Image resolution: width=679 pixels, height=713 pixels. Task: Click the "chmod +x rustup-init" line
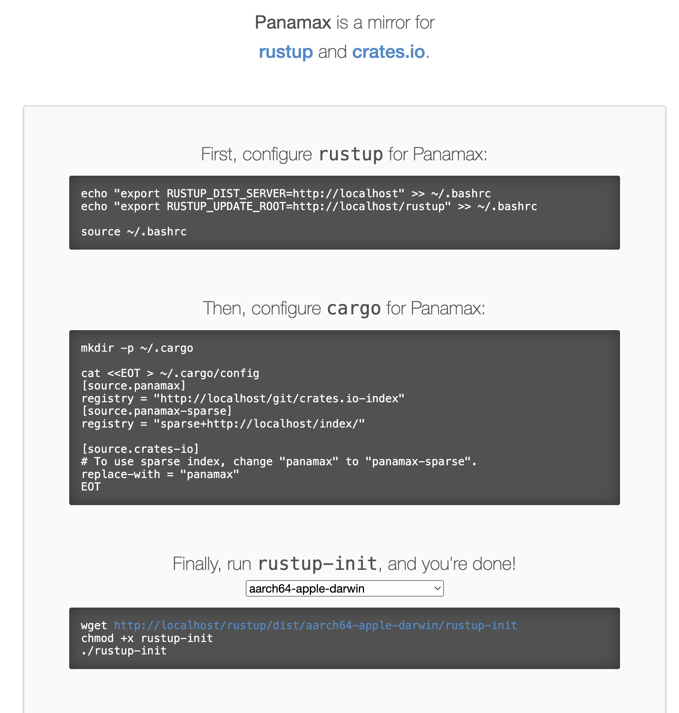tap(147, 638)
